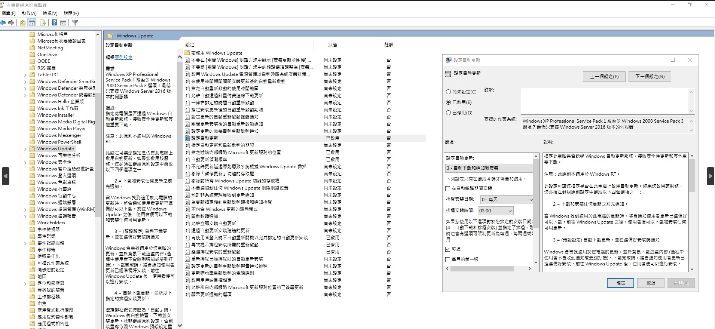Toggle the 每週 checkbox

point(448,249)
